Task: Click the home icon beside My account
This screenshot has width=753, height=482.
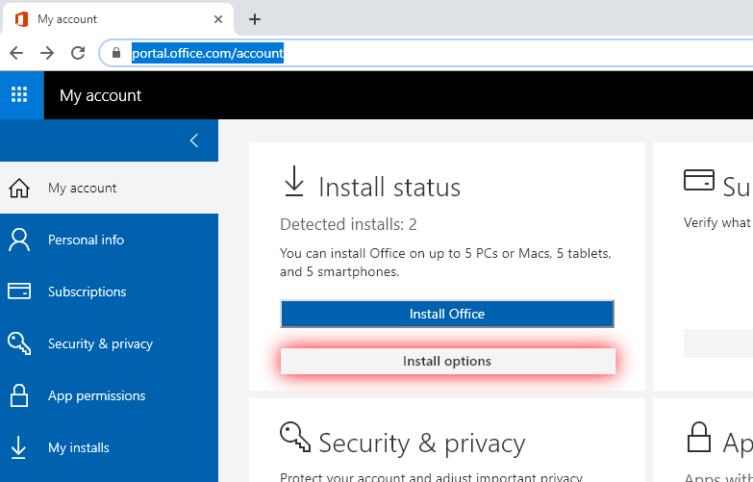Action: [x=19, y=188]
